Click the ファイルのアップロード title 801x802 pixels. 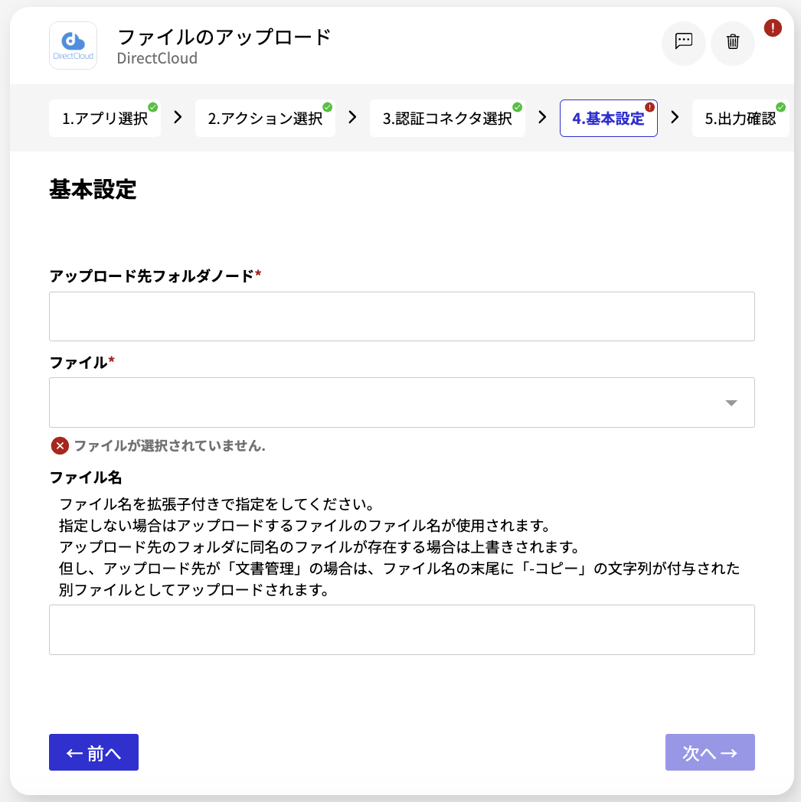[224, 37]
